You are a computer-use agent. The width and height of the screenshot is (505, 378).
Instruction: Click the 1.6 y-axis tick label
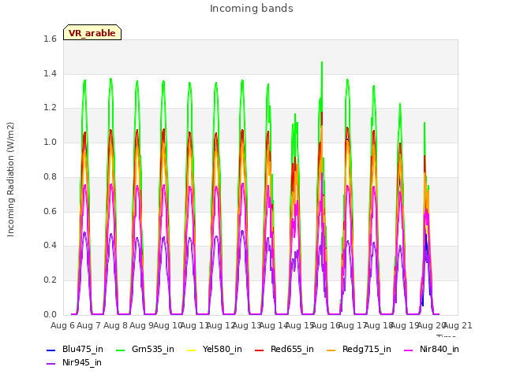tap(50, 39)
